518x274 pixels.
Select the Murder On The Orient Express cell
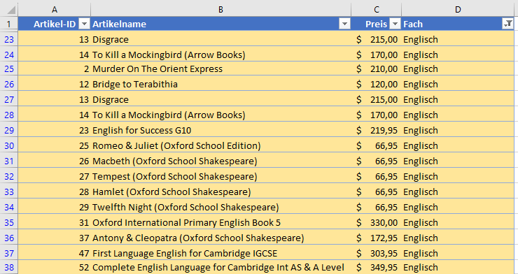[220, 68]
